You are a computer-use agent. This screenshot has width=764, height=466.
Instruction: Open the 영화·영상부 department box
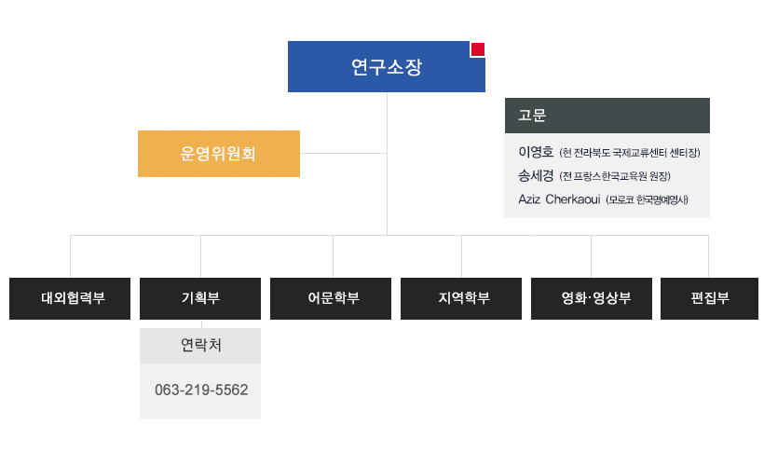tap(592, 298)
